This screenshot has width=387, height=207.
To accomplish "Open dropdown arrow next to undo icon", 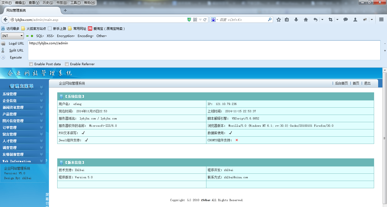I will point(322,20).
